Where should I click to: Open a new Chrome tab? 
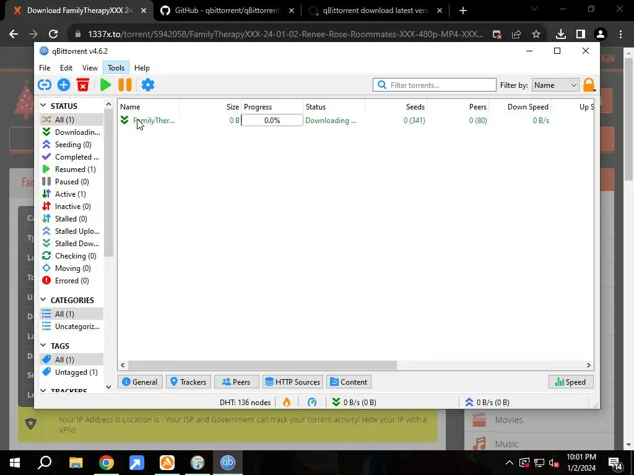click(x=463, y=11)
